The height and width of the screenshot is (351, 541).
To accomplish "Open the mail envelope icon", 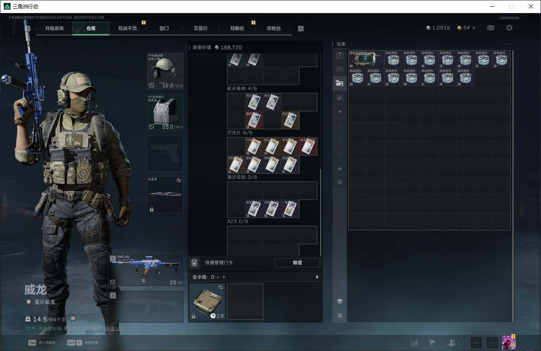I will pyautogui.click(x=491, y=28).
